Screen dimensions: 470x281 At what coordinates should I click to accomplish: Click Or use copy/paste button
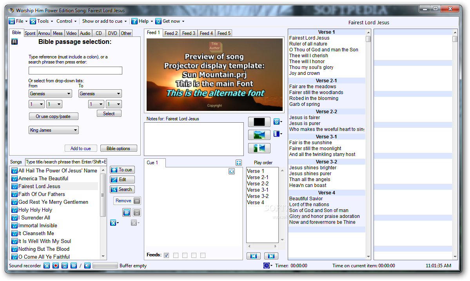coord(53,116)
